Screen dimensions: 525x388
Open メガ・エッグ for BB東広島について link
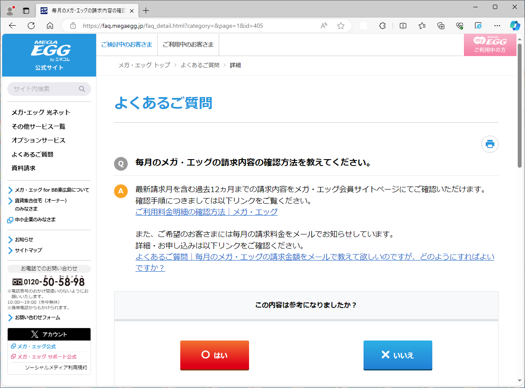(x=49, y=190)
